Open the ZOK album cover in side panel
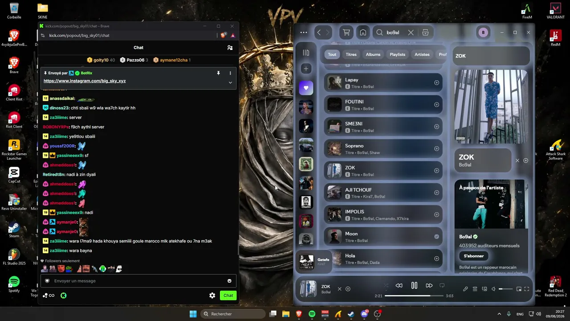Viewport: 570px width, 321px height. tap(491, 106)
